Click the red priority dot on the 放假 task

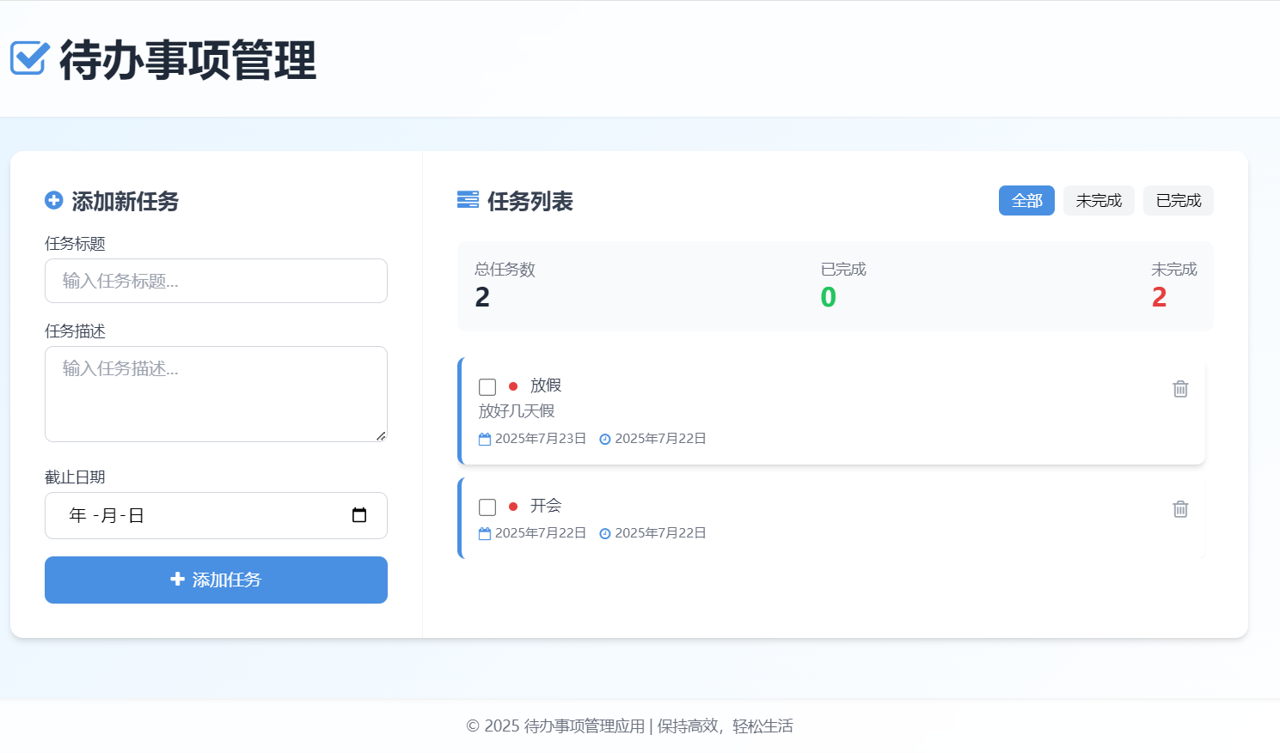513,386
